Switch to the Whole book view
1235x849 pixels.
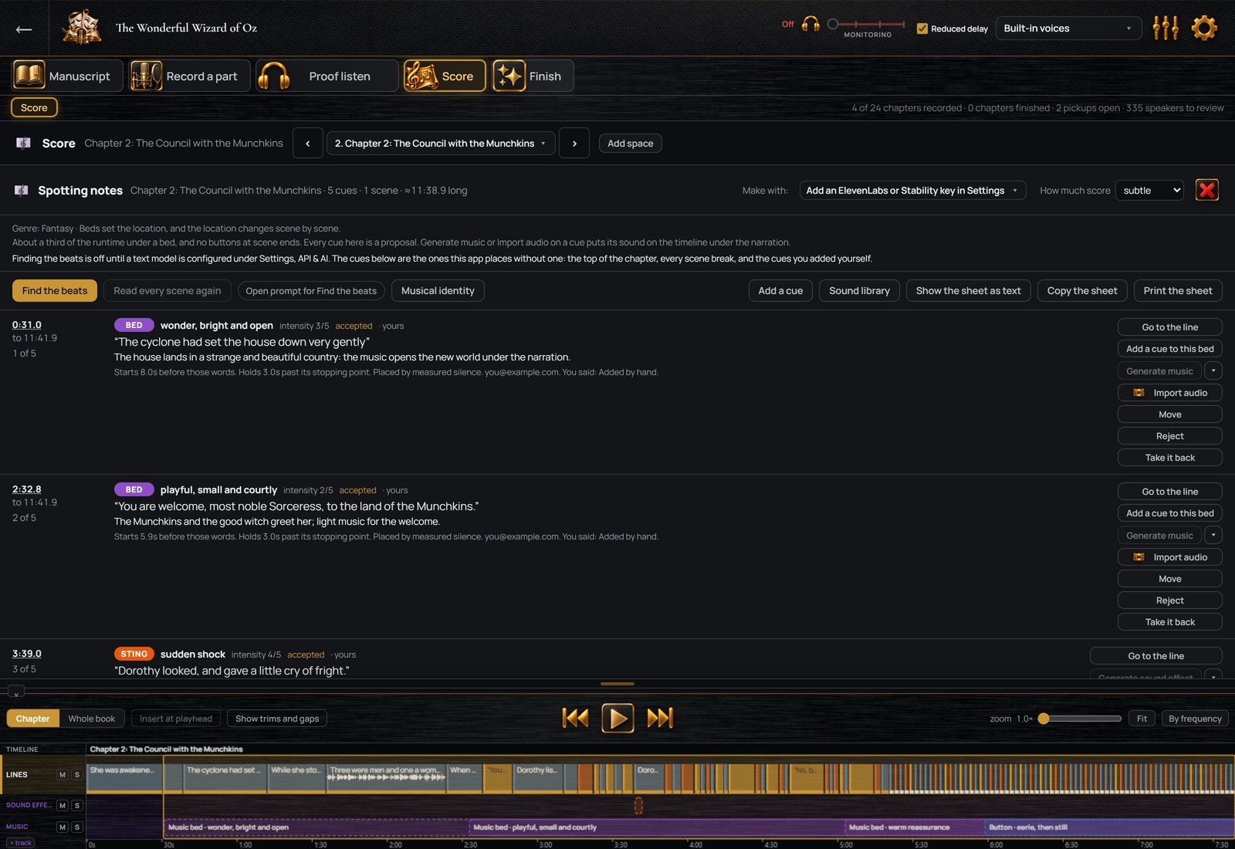(x=92, y=719)
